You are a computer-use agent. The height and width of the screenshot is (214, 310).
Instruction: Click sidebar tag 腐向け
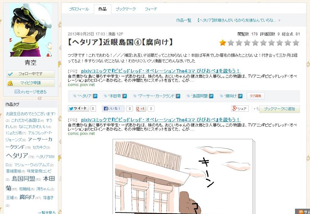pos(27,197)
